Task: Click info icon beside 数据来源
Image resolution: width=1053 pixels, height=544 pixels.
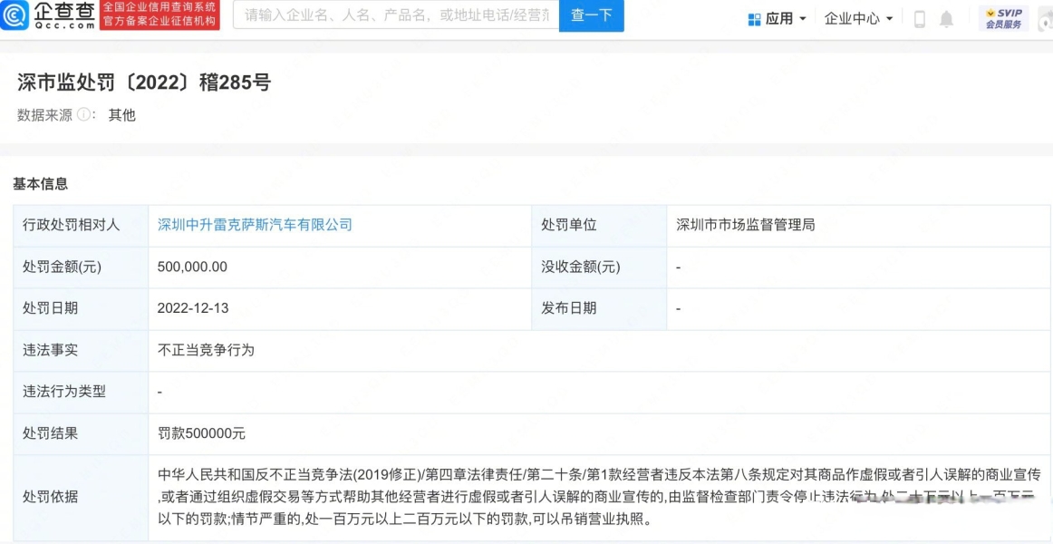Action: [x=84, y=115]
